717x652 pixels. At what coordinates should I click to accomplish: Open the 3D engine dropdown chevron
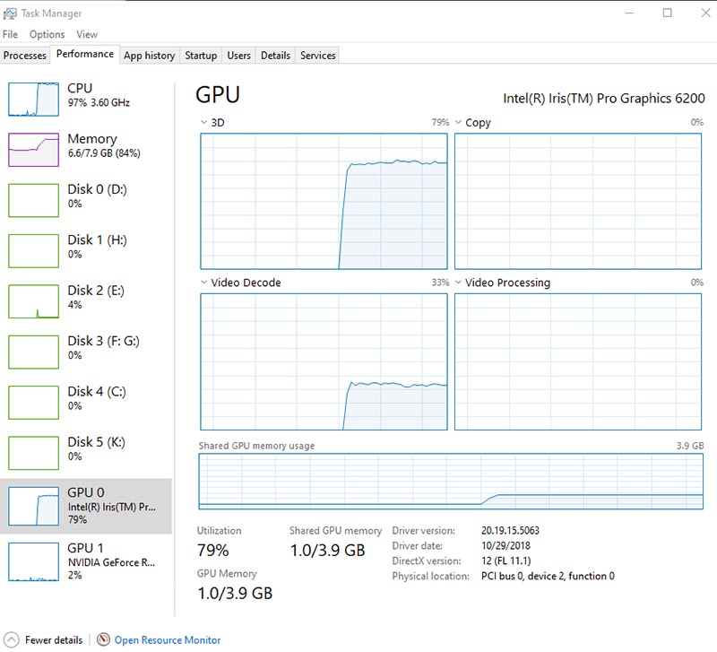(x=203, y=123)
